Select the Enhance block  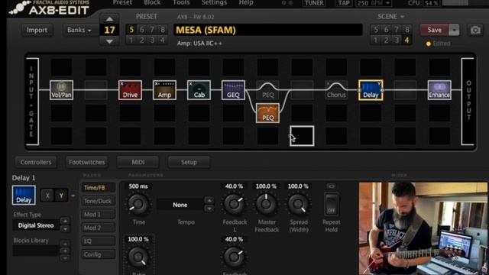439,90
